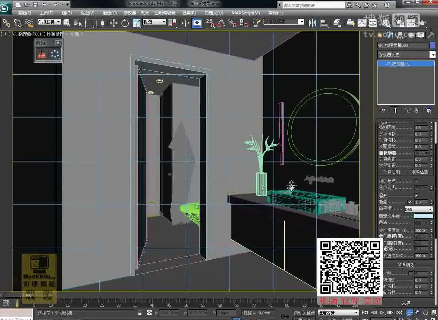Click the 垂直估测 button
This screenshot has width=438, height=320.
[391, 172]
